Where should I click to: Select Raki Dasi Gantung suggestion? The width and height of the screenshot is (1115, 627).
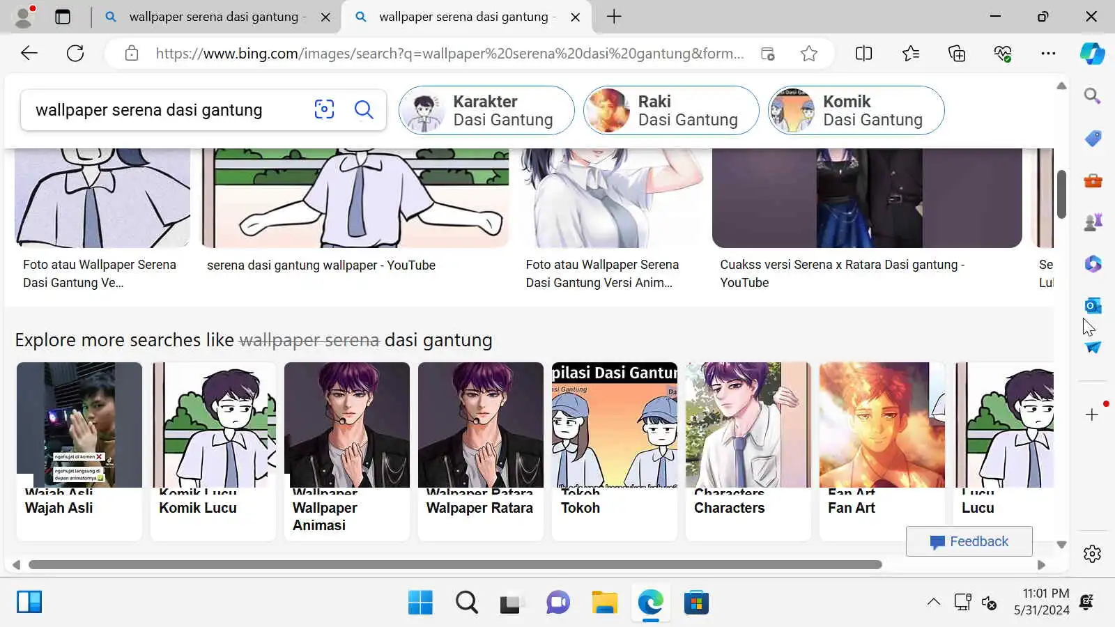point(671,110)
